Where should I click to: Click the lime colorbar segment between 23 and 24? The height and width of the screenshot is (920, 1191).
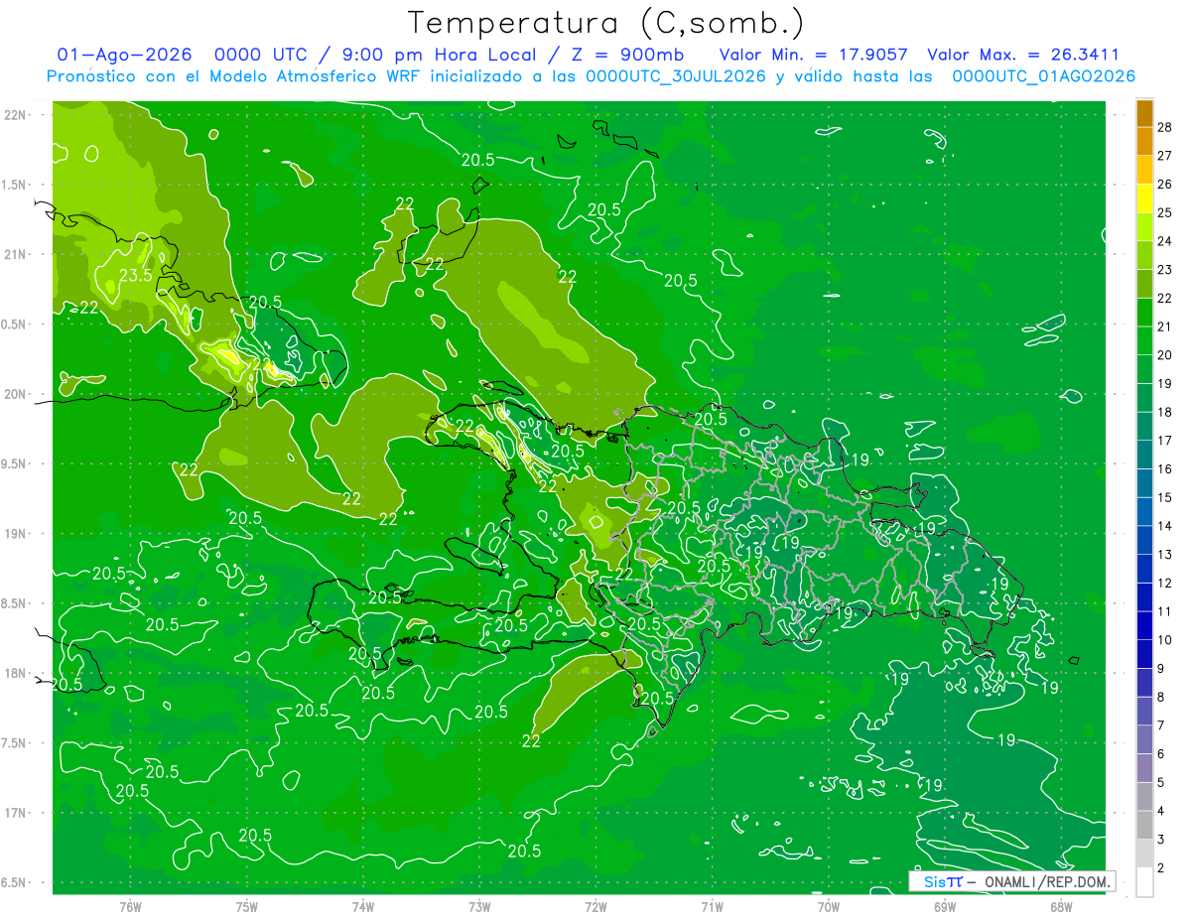1144,255
